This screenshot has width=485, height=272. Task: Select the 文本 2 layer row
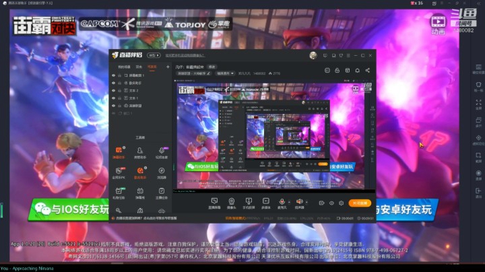(140, 91)
